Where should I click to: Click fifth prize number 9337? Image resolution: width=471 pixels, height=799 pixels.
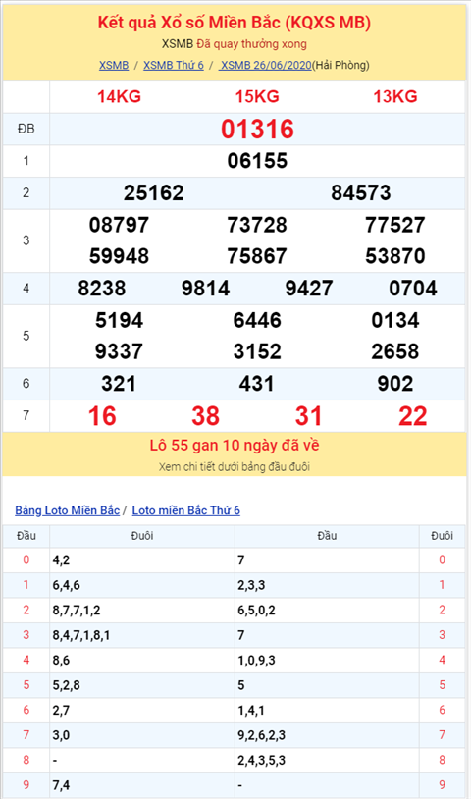[x=119, y=351]
